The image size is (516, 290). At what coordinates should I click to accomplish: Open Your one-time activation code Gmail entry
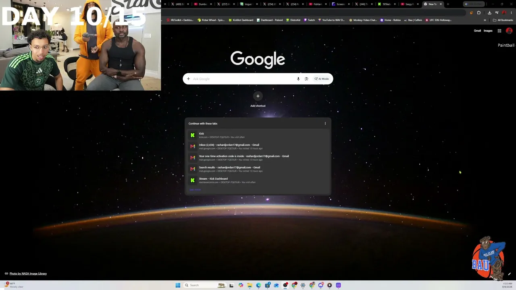point(258,158)
